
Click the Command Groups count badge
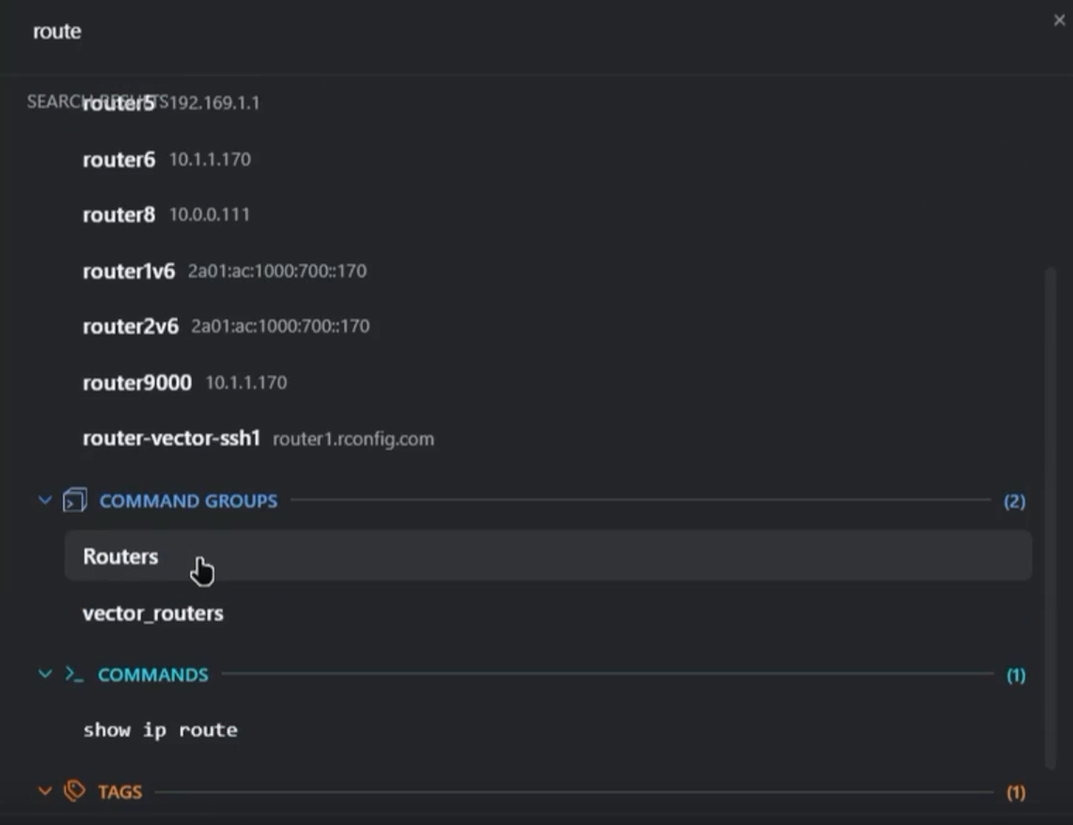(x=1014, y=501)
